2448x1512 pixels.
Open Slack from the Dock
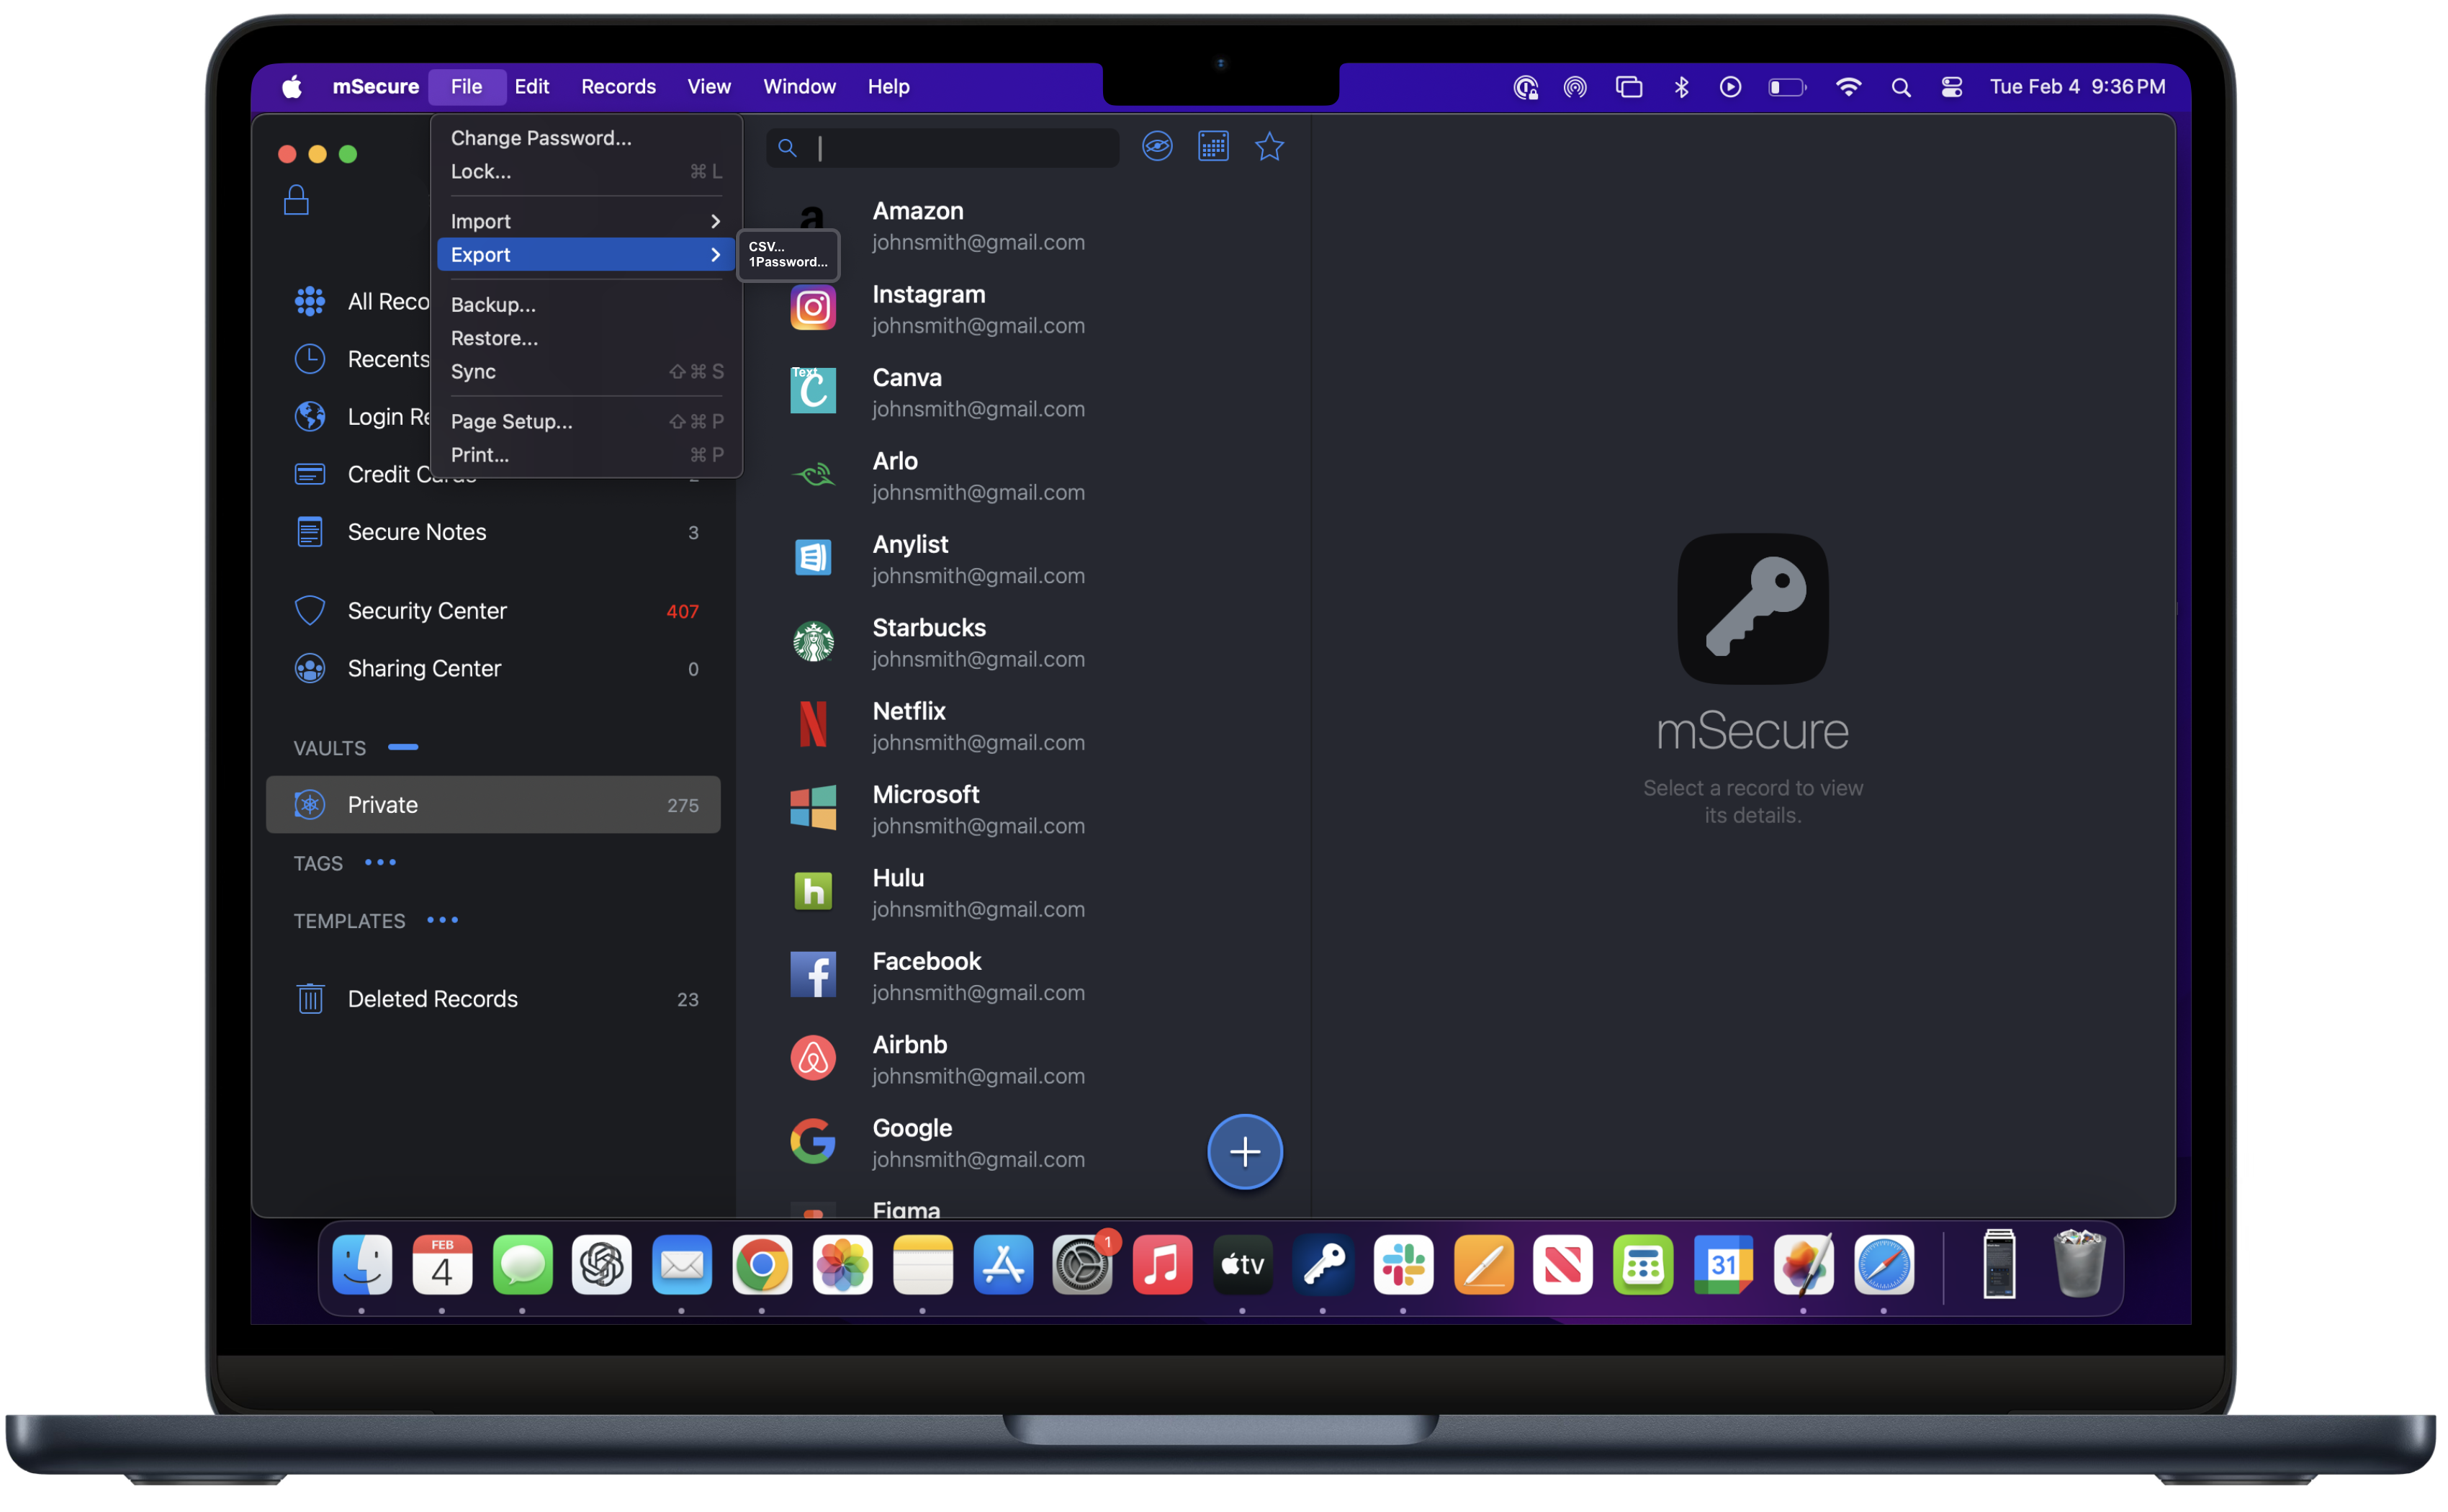[x=1403, y=1265]
